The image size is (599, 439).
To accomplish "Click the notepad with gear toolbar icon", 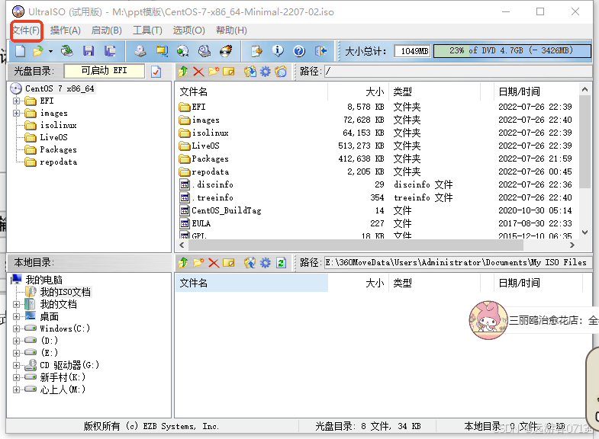I will pyautogui.click(x=256, y=51).
